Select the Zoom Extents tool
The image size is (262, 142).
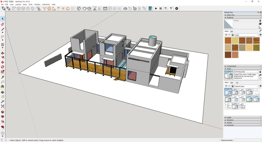[x=2, y=106]
